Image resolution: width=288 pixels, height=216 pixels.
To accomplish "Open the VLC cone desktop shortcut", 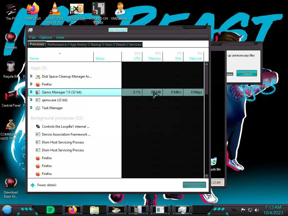I will tap(55, 13).
